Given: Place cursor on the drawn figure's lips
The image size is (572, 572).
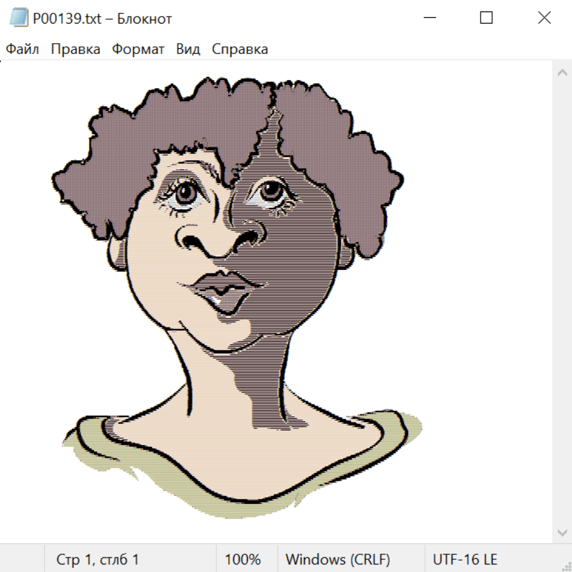Looking at the screenshot, I should [x=221, y=289].
